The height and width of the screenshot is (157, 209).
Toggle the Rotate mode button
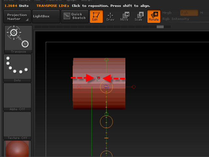click(154, 16)
